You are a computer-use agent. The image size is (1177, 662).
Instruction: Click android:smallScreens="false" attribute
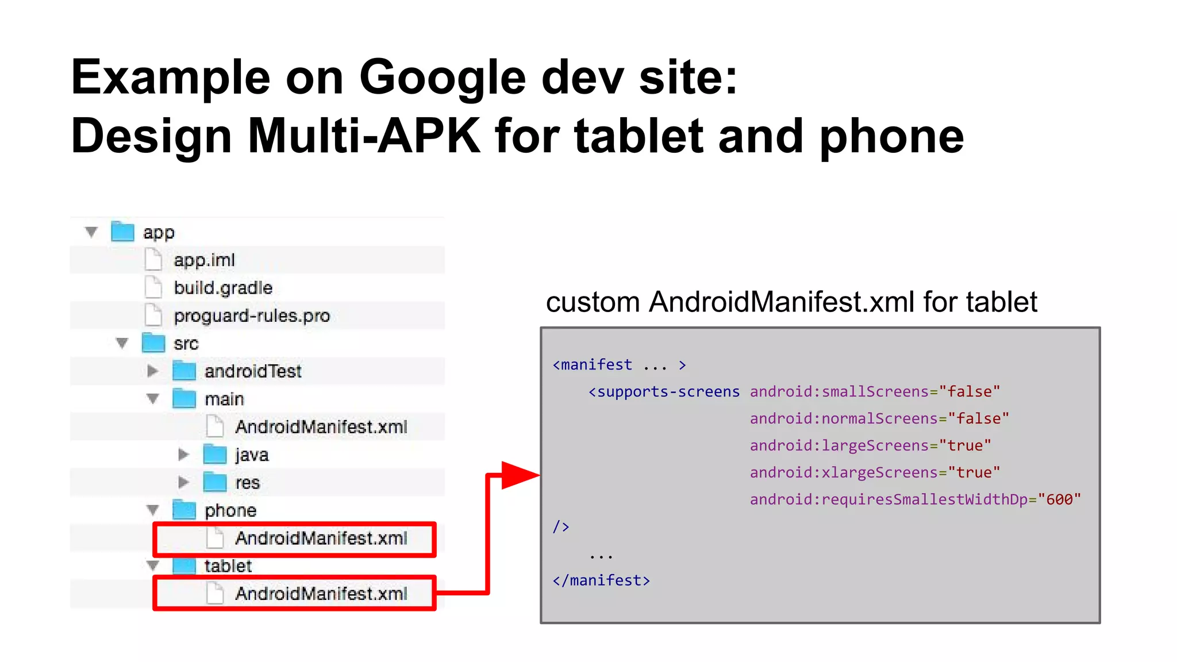point(875,392)
